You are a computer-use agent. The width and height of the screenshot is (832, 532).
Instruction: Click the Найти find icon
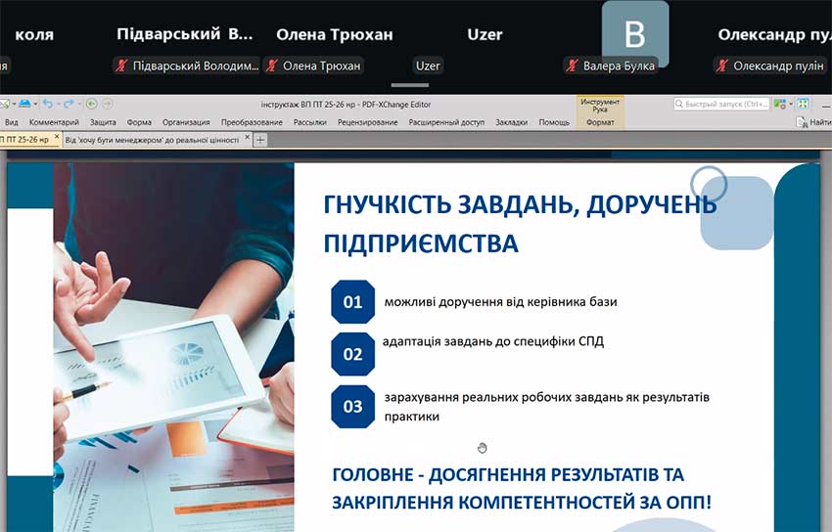point(801,122)
